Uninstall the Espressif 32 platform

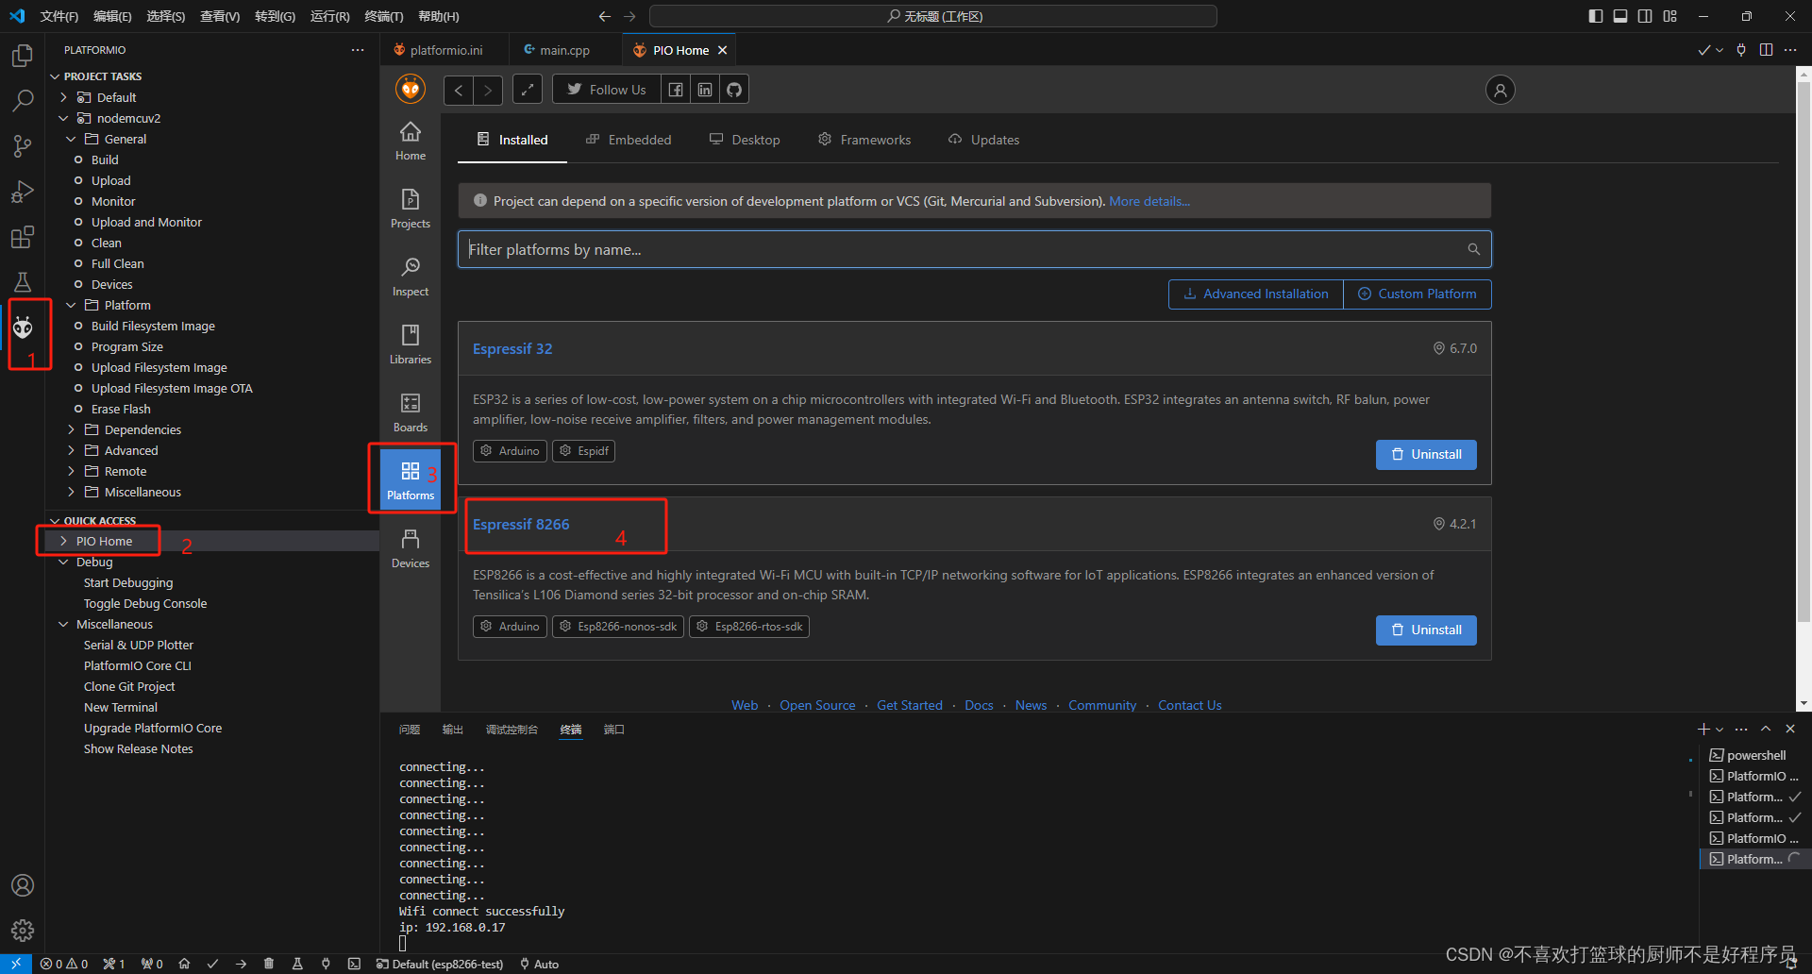pos(1426,455)
